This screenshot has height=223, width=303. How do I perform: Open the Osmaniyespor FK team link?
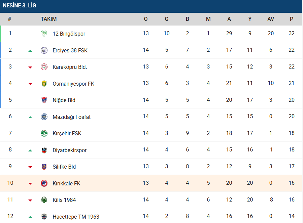pos(73,84)
